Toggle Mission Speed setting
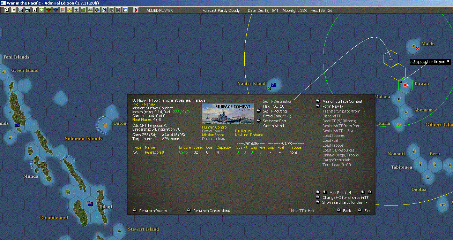This screenshot has width=453, height=240. point(213,135)
